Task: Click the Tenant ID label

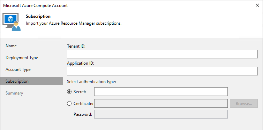Action: [x=76, y=46]
